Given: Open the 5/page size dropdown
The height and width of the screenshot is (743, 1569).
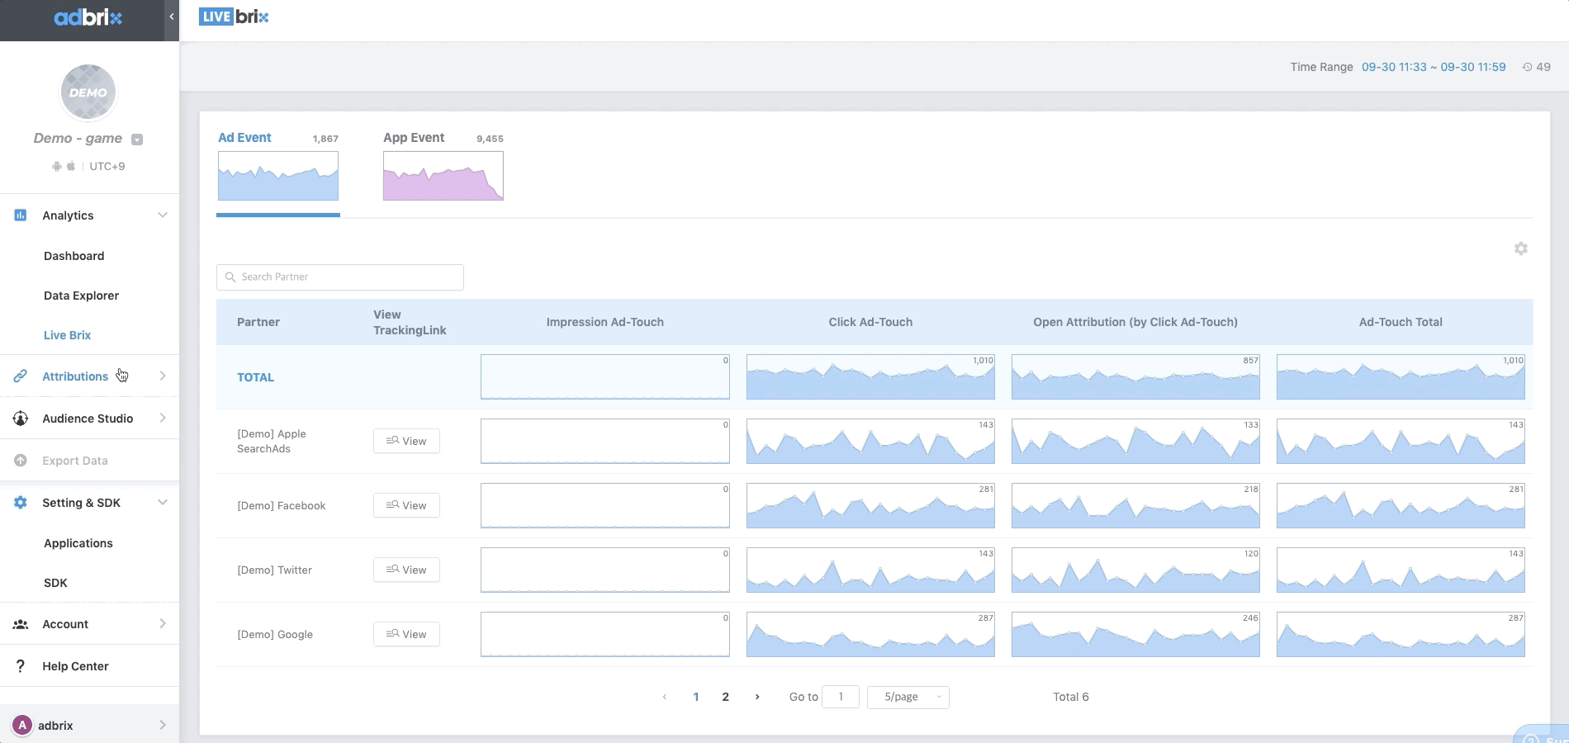Looking at the screenshot, I should point(908,697).
